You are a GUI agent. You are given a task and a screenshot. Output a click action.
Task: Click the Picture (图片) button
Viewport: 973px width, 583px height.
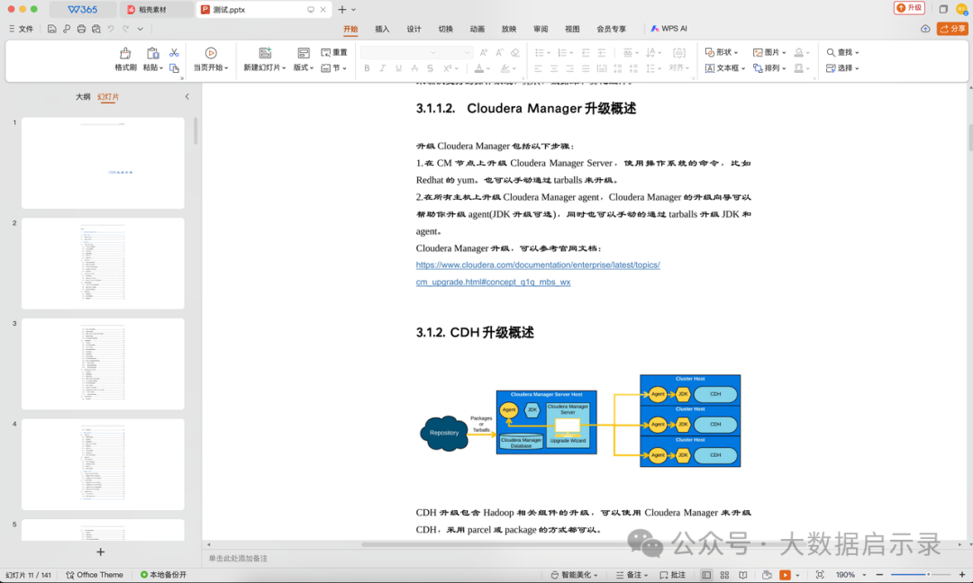click(769, 53)
